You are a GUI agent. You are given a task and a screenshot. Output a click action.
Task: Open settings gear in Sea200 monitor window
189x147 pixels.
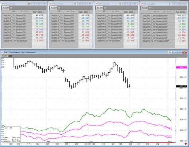(x=169, y=4)
